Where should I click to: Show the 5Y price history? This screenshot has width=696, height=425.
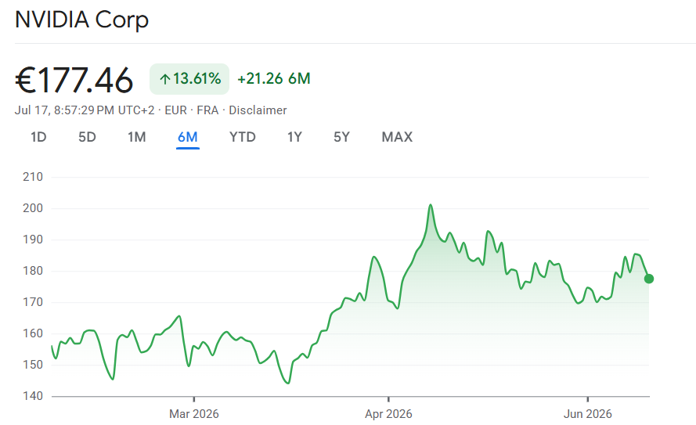click(x=342, y=137)
